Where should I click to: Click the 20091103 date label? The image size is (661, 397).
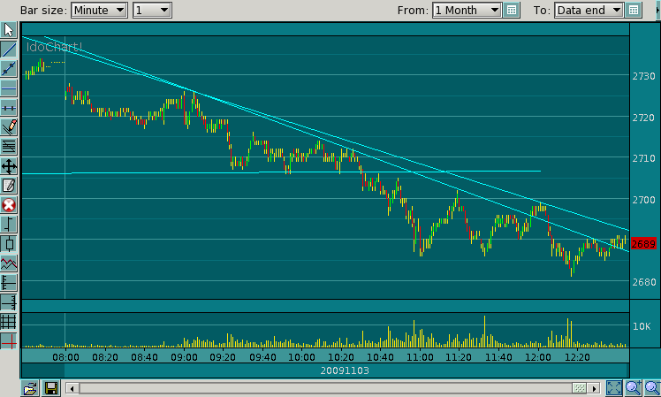click(345, 370)
